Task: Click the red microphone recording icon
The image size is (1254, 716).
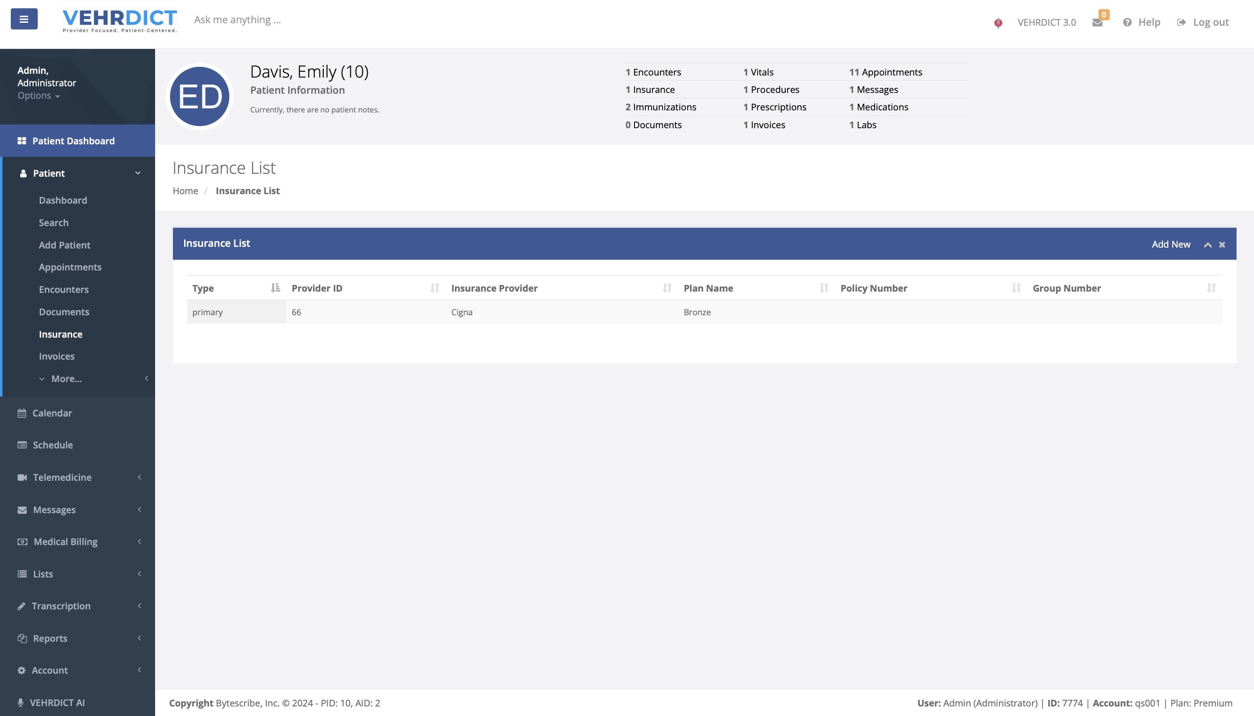Action: click(998, 23)
